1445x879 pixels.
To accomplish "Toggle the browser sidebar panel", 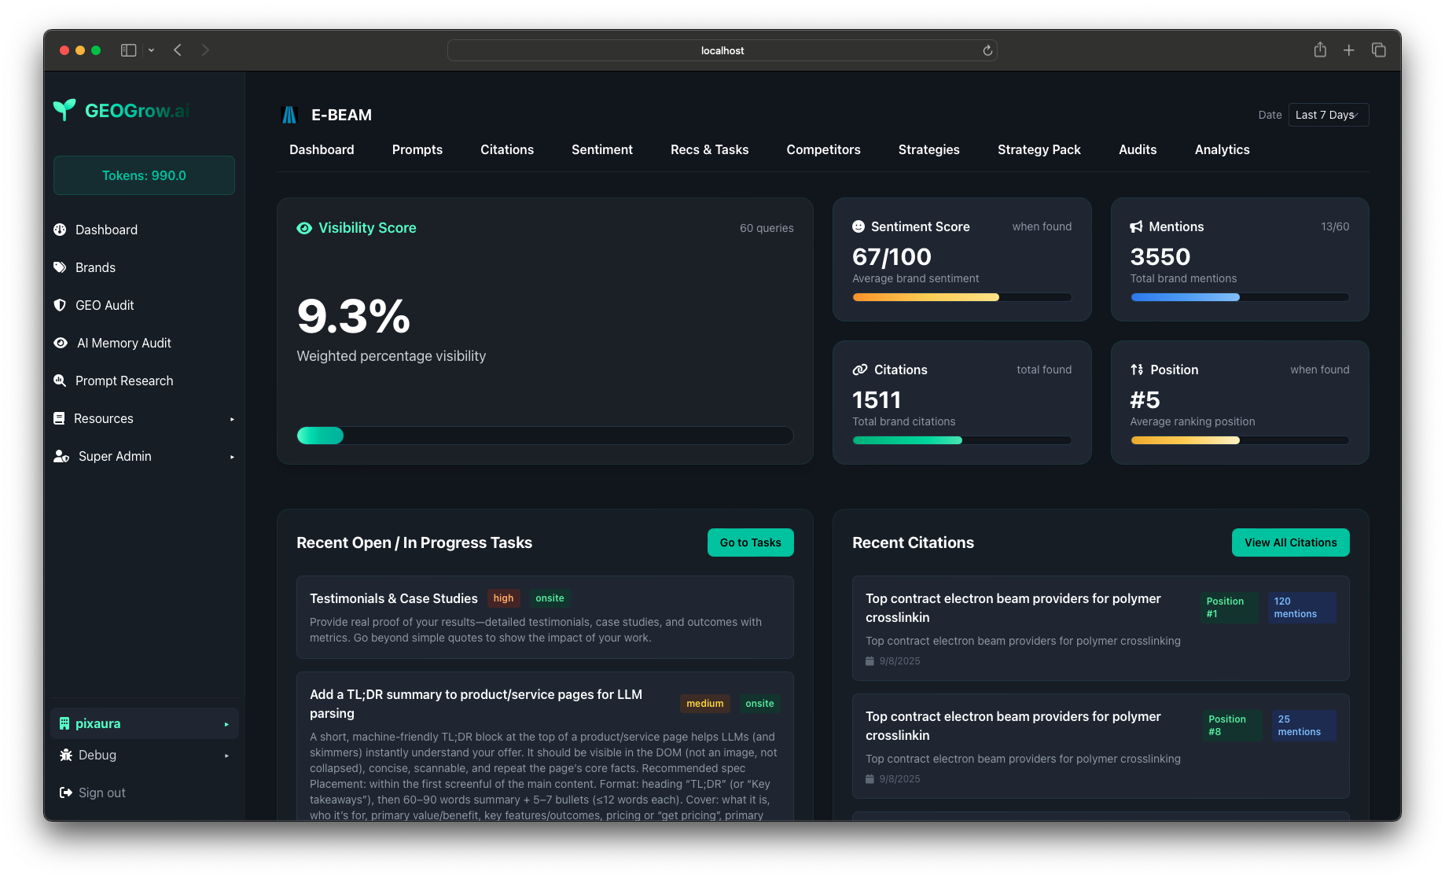I will [x=129, y=50].
